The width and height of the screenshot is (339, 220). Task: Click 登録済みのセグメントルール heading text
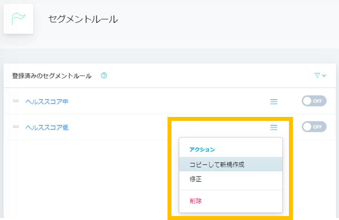tap(52, 76)
